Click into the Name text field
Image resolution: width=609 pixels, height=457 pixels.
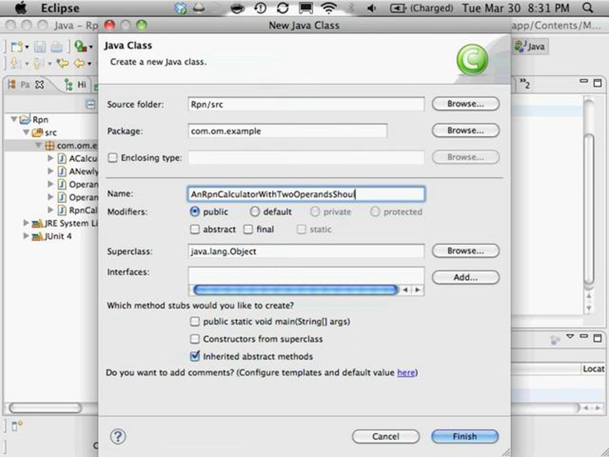point(306,194)
